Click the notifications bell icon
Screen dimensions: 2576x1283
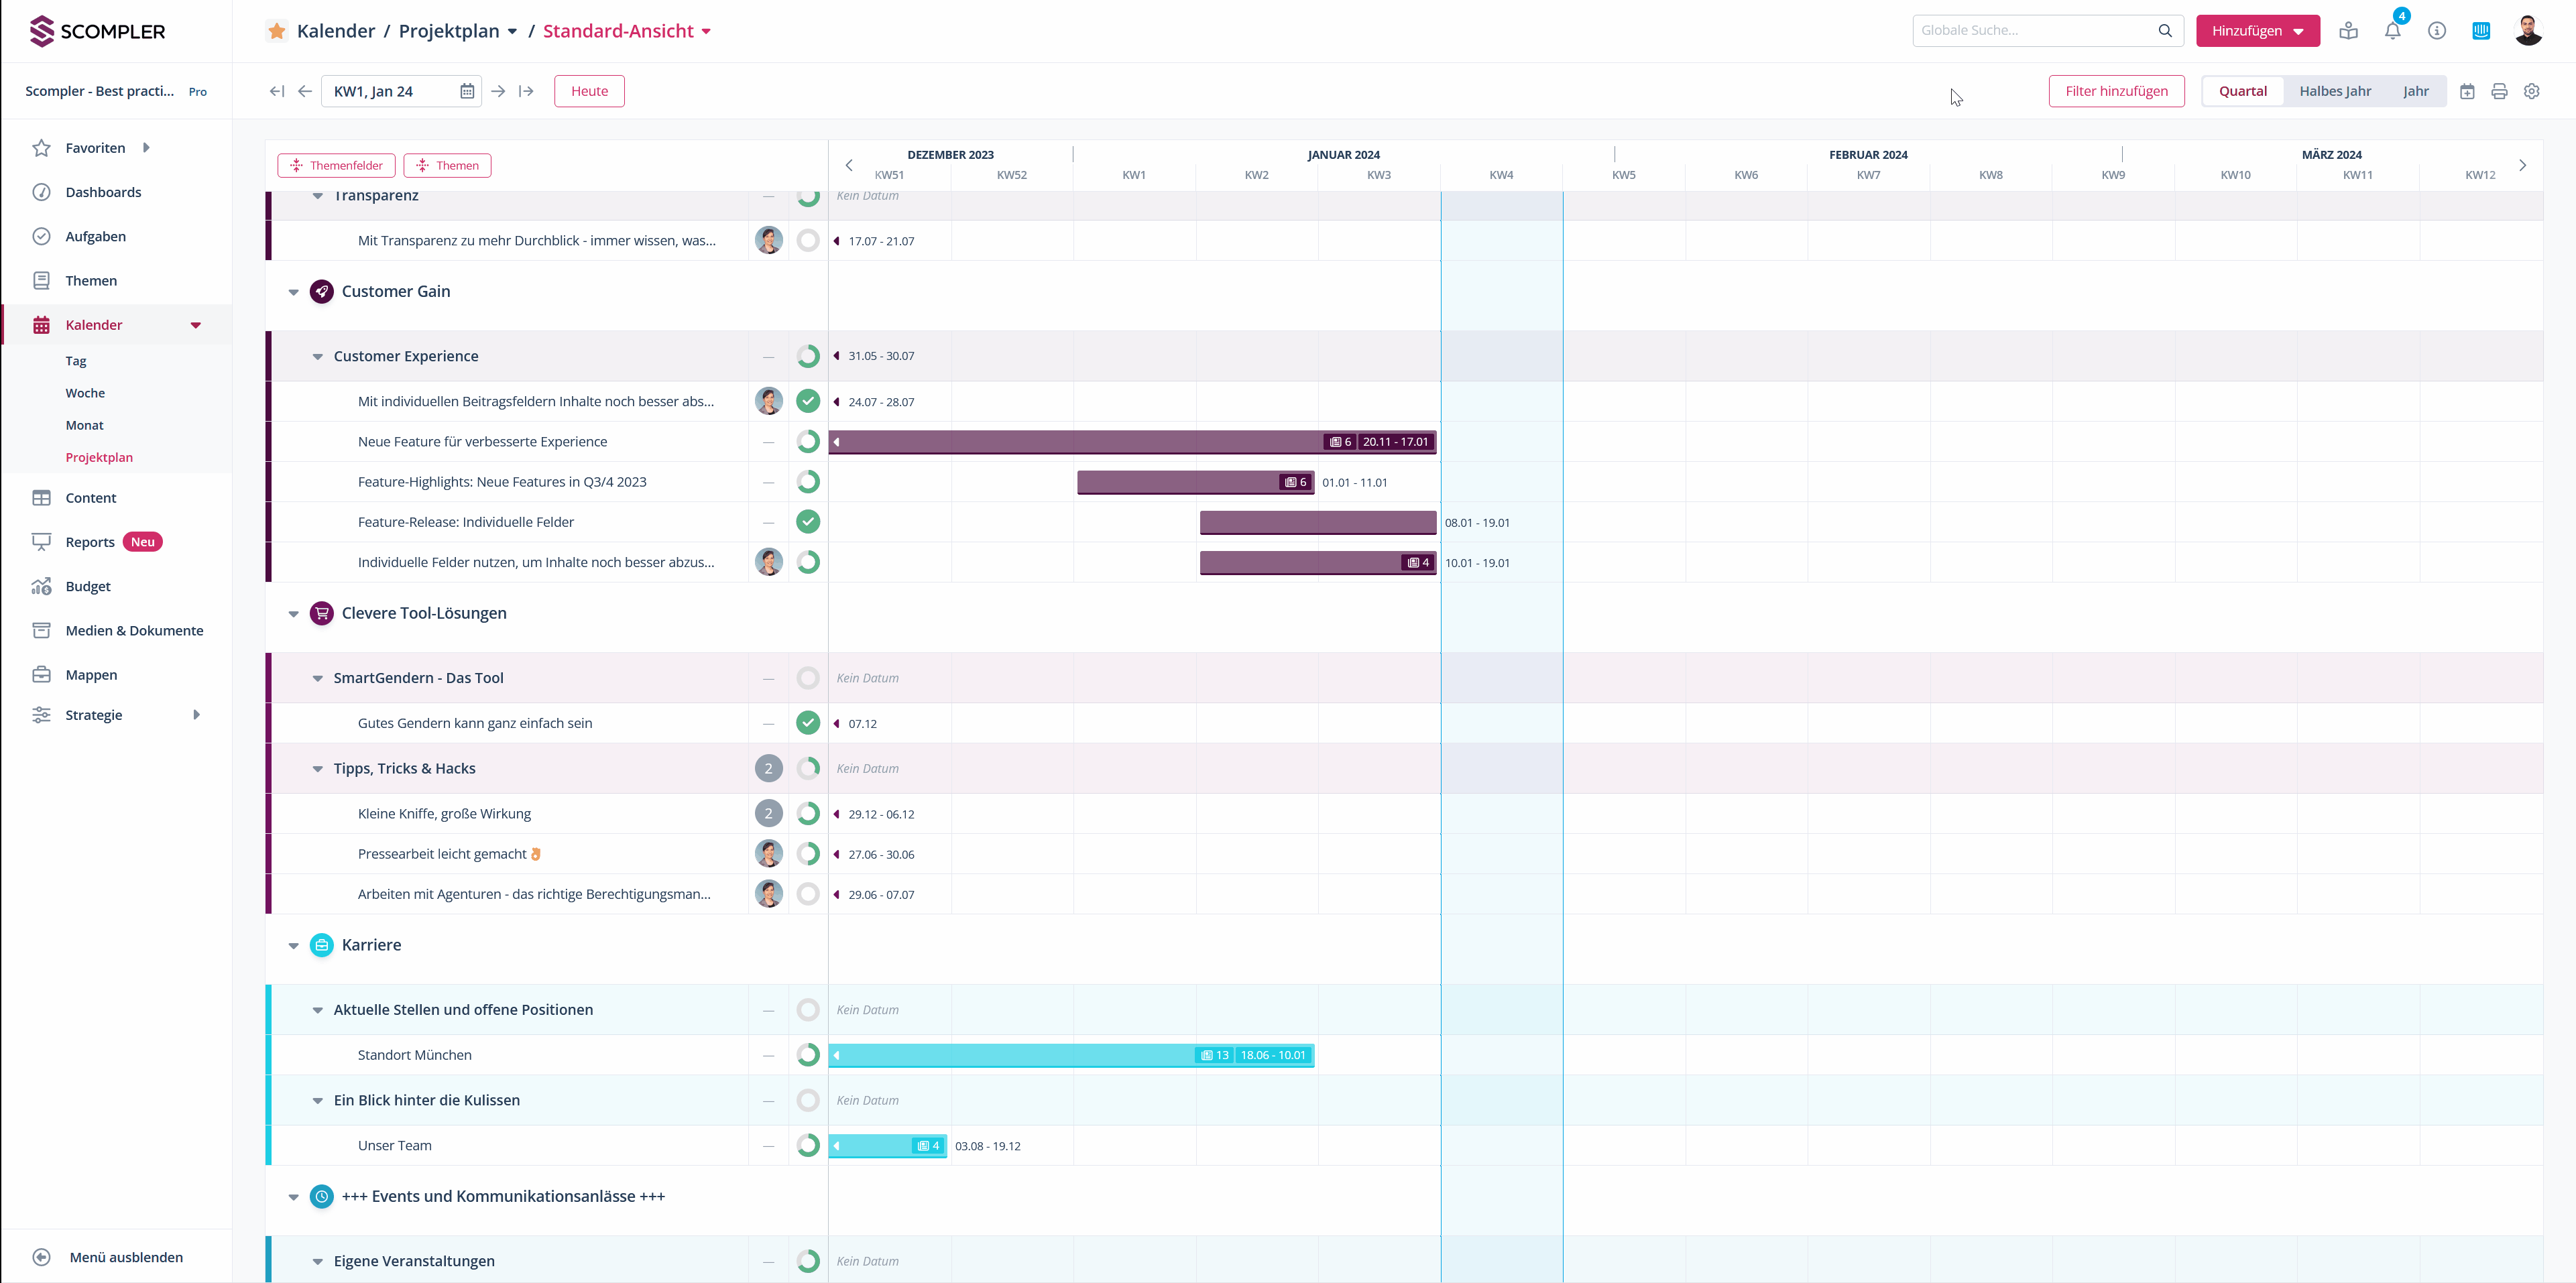click(x=2392, y=31)
